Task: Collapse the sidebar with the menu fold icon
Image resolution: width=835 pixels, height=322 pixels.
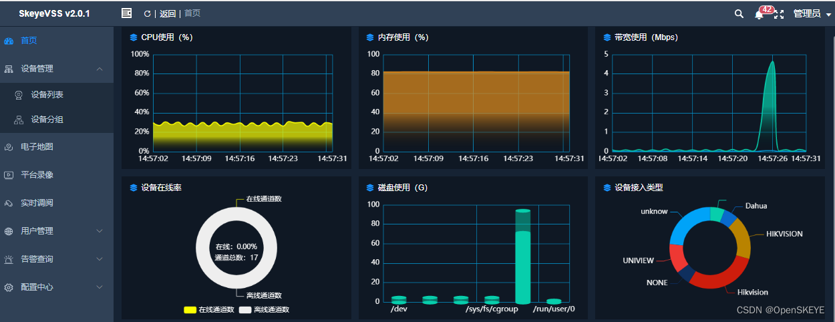Action: (x=127, y=13)
